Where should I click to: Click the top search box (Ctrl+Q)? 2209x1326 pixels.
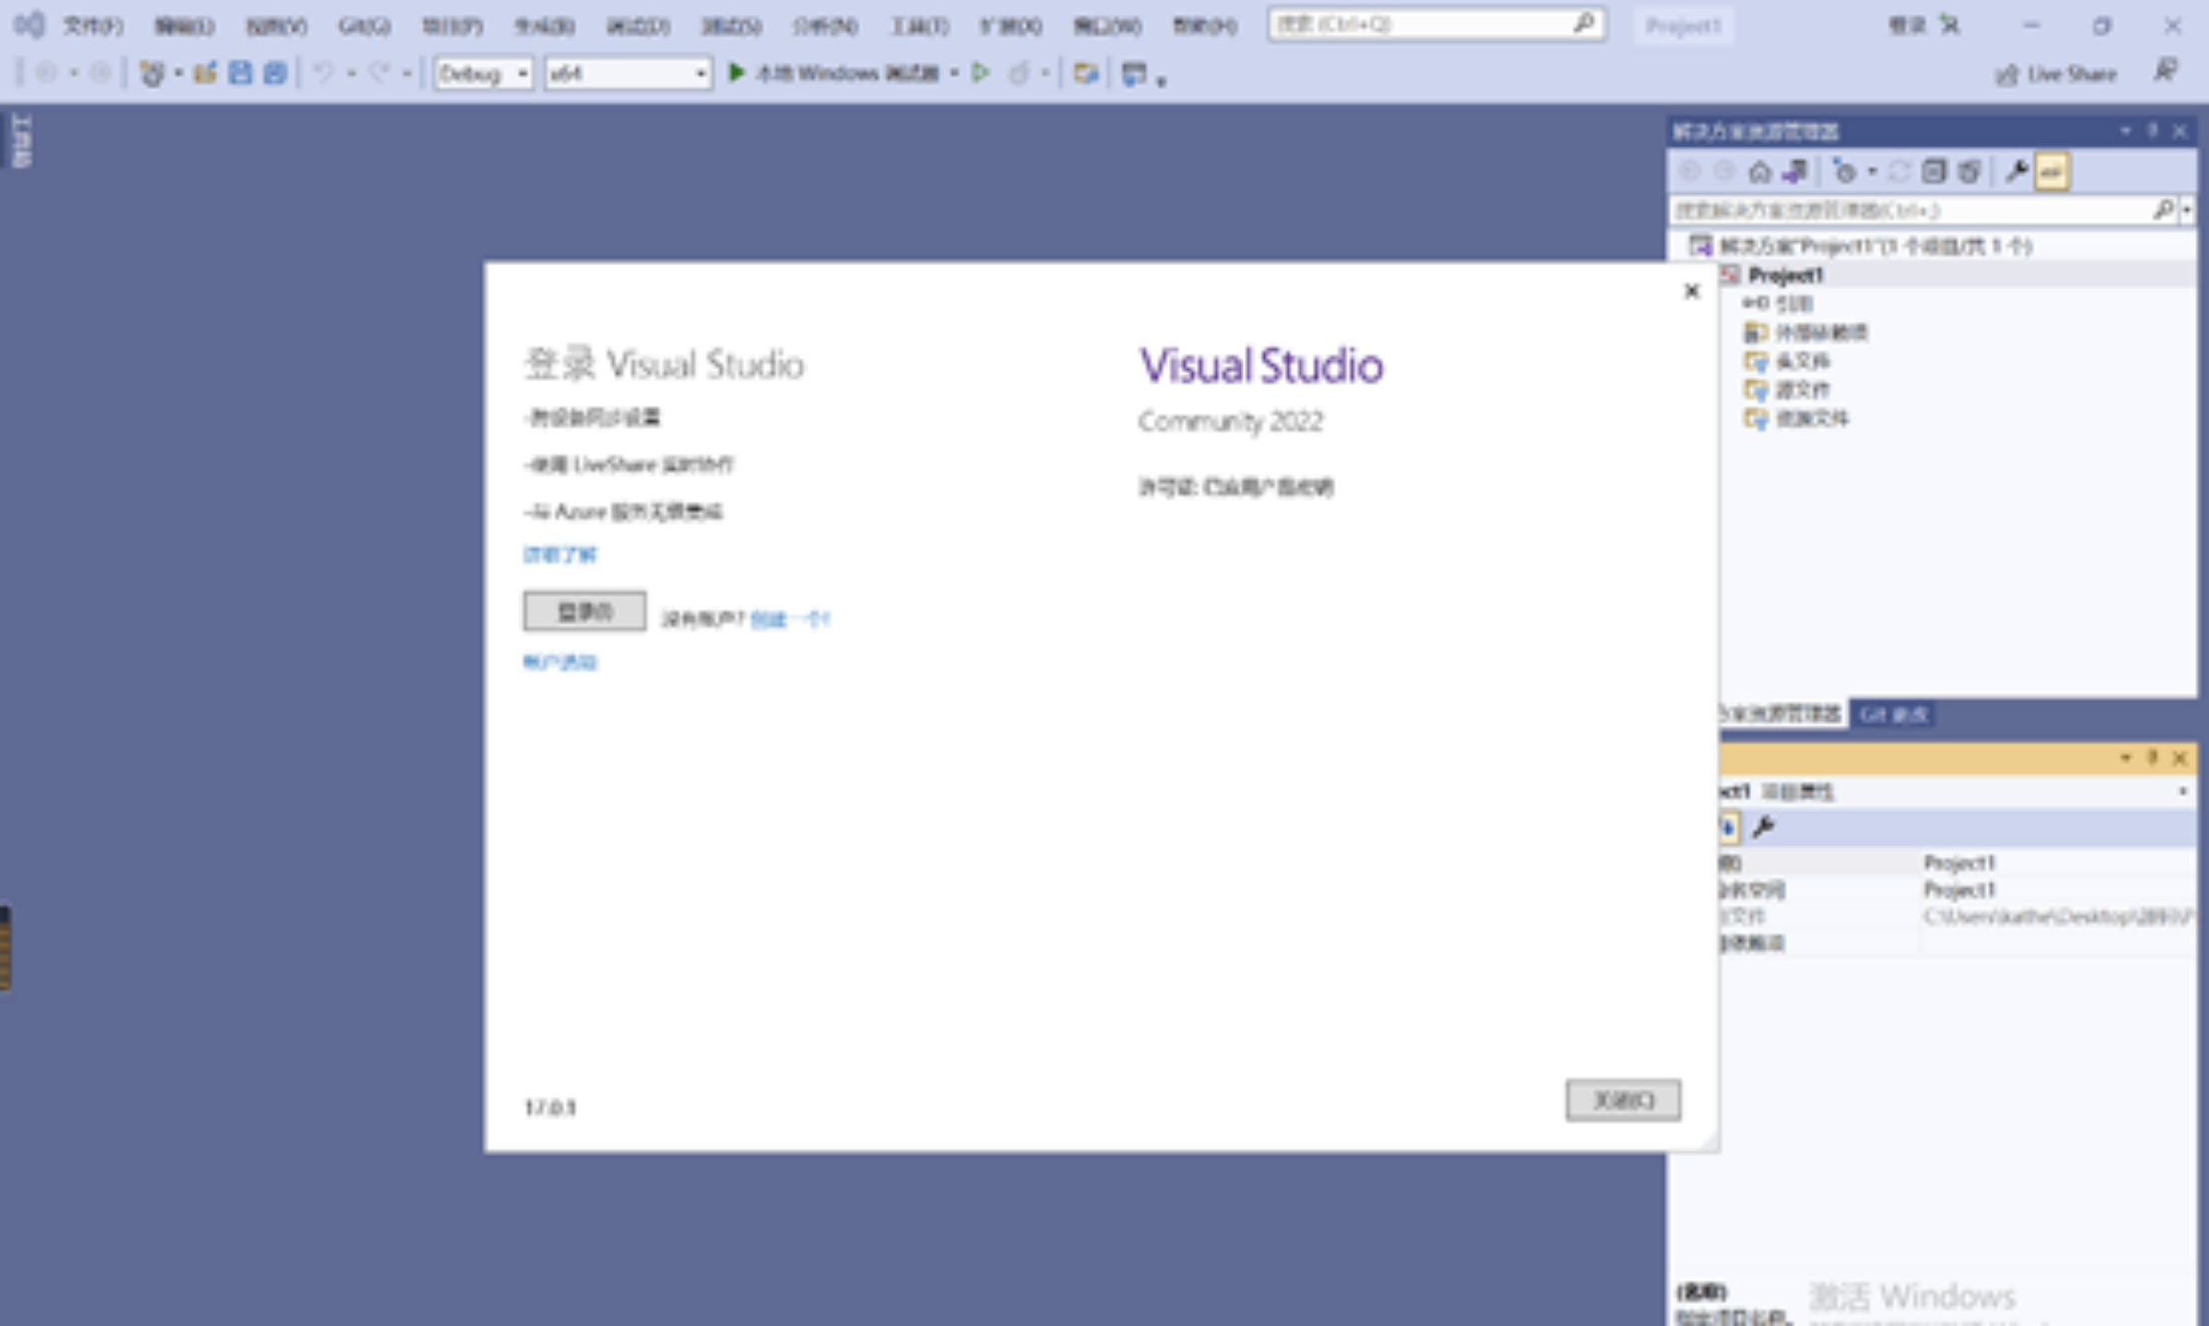[x=1435, y=24]
